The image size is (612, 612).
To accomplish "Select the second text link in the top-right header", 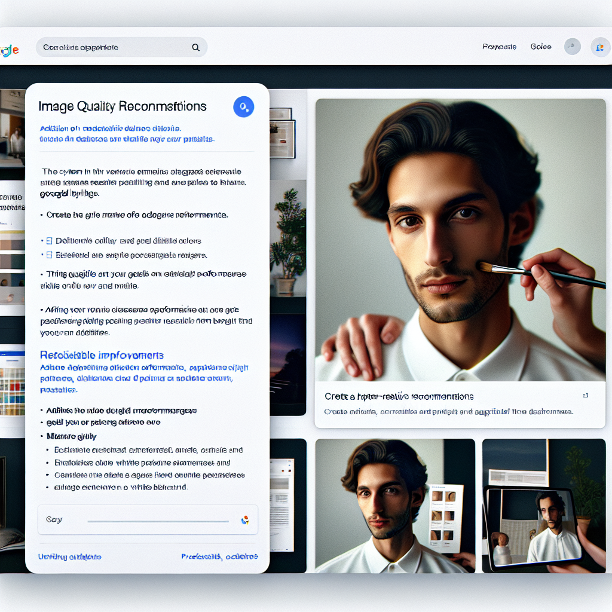I will click(540, 47).
